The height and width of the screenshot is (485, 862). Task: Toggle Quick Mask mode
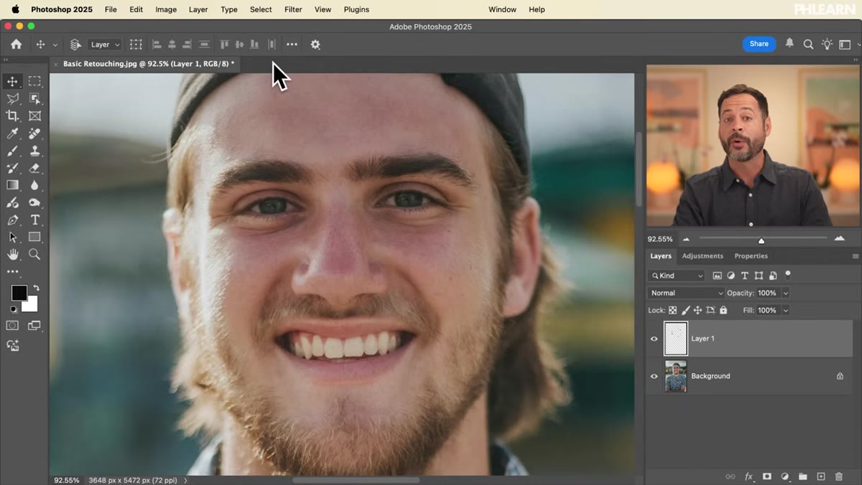[x=12, y=326]
